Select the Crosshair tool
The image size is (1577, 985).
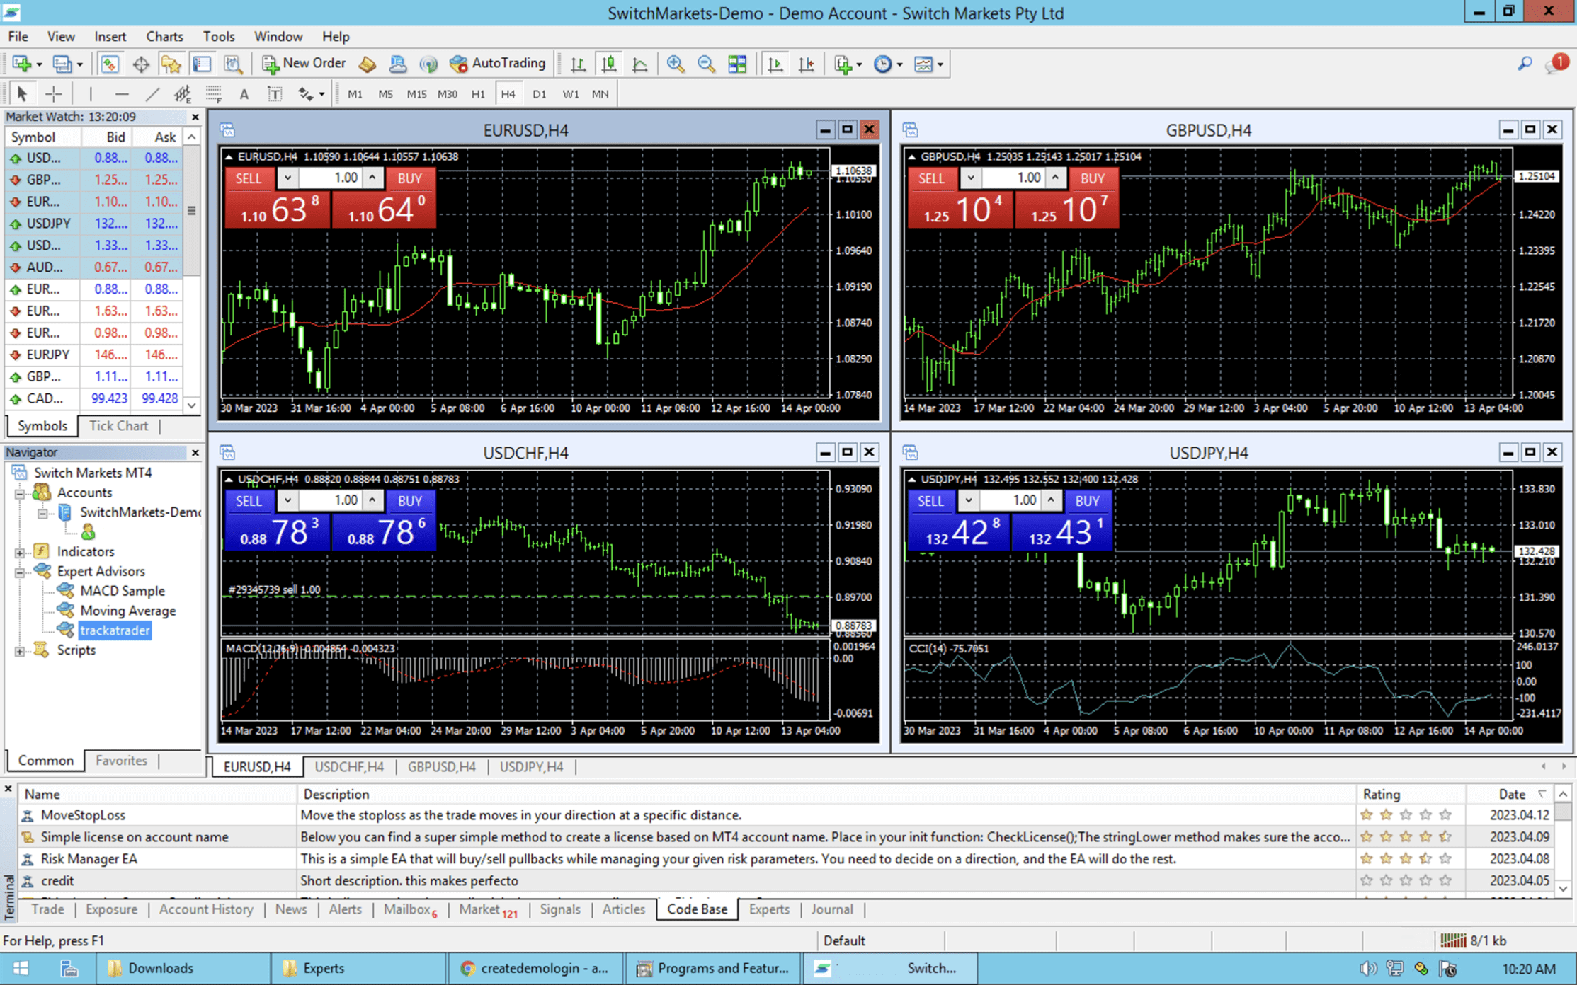[x=54, y=94]
